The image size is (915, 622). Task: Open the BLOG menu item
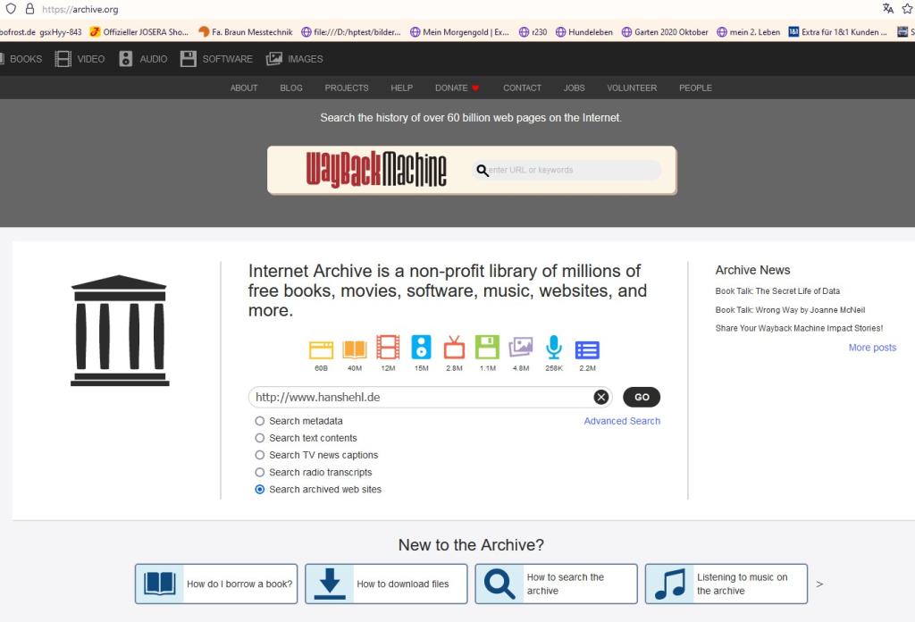[x=291, y=88]
